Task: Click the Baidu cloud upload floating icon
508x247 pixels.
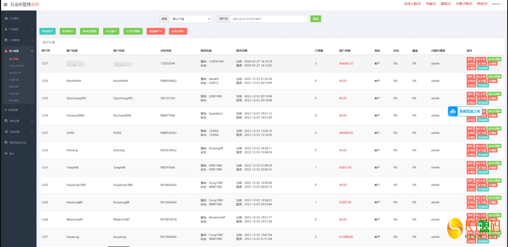Action: pos(453,111)
